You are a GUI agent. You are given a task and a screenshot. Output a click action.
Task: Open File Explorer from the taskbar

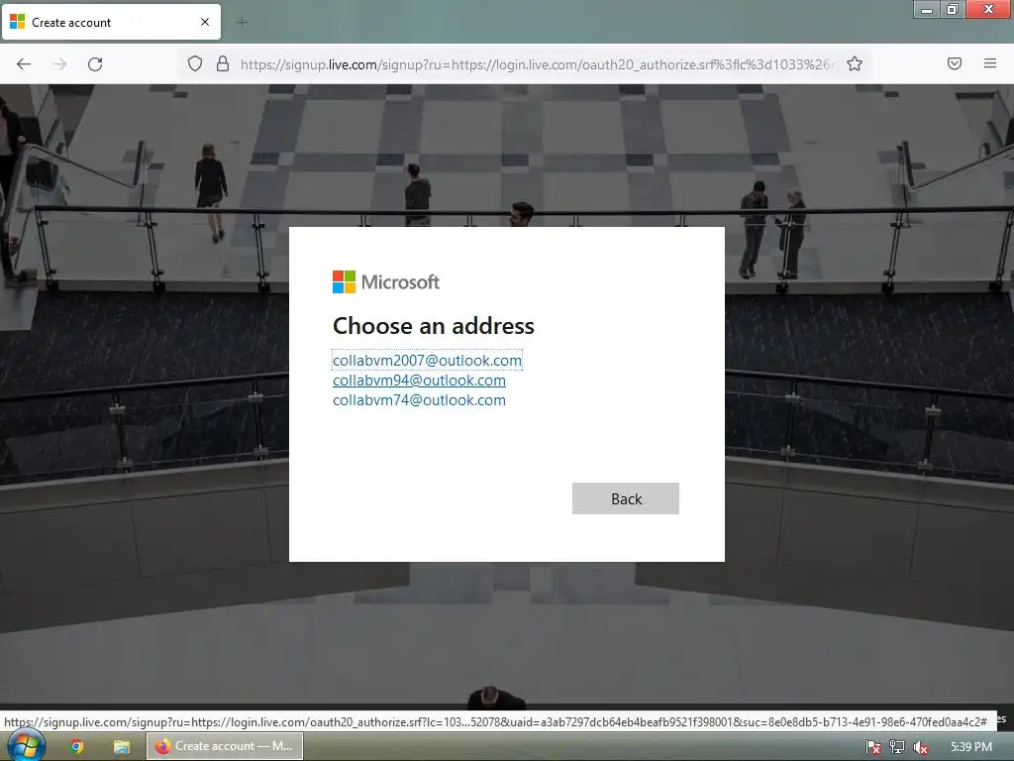click(122, 746)
